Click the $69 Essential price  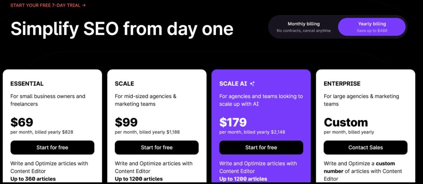pyautogui.click(x=22, y=122)
